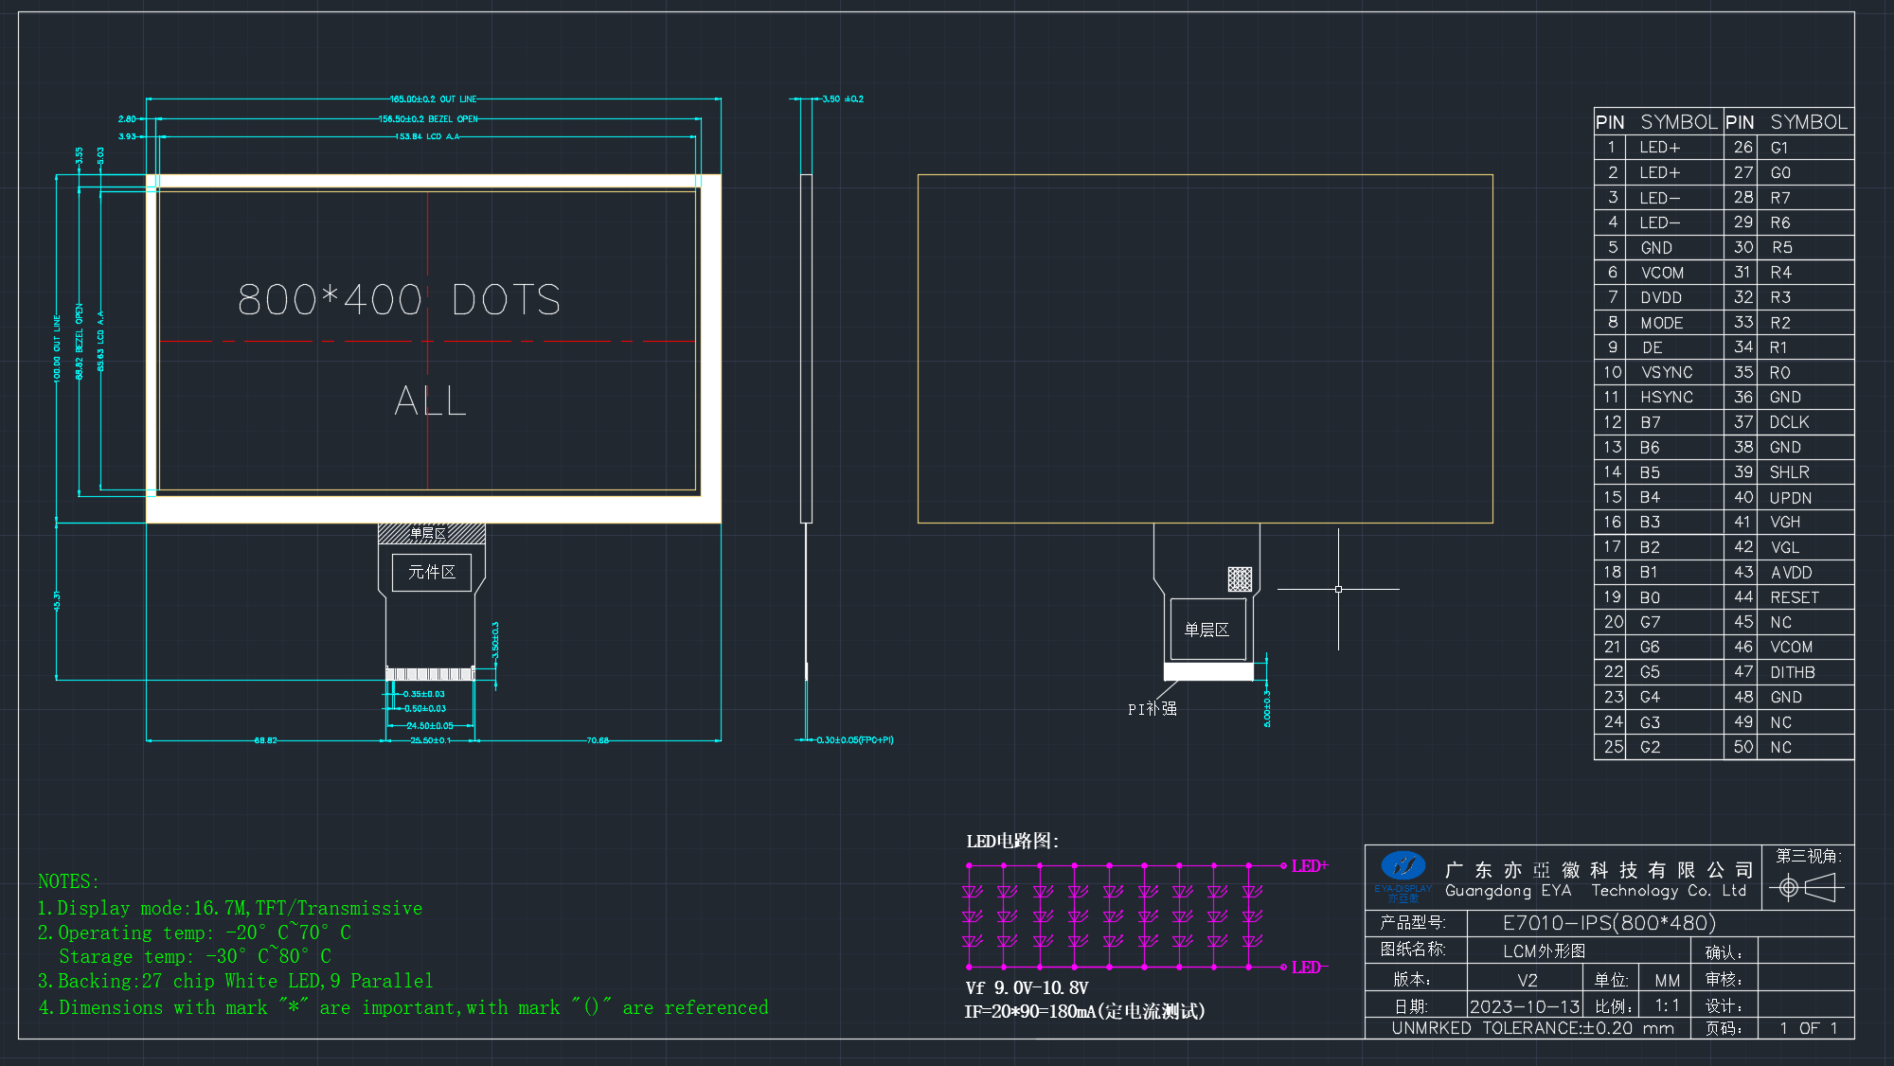Click pin 10 'VSYNC' symbol cell
Screen dimensions: 1894x1066
coord(1674,373)
